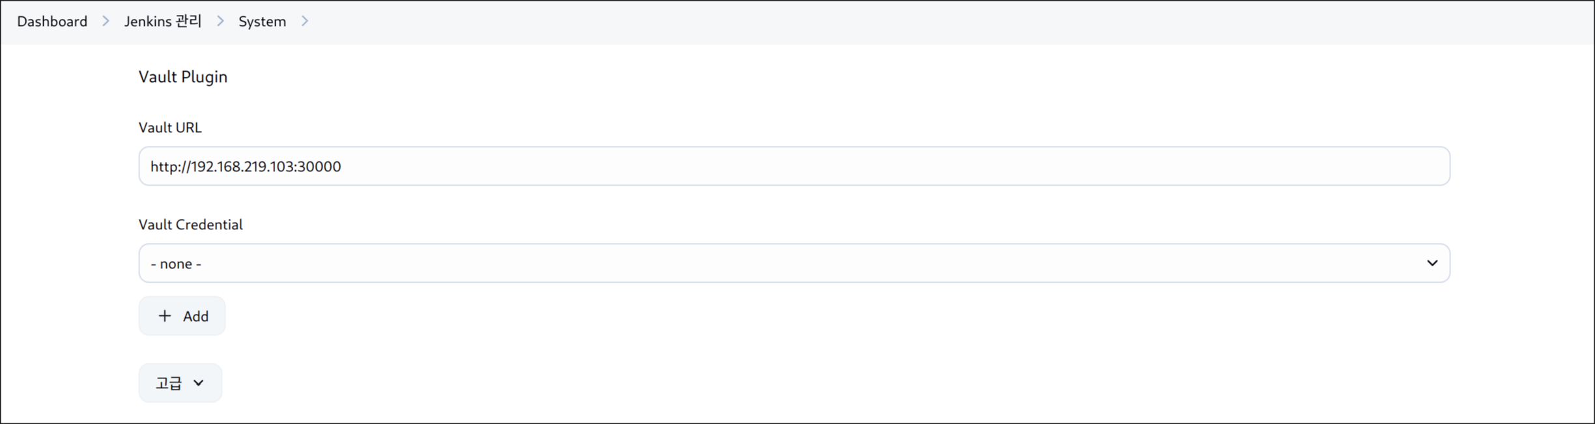Open the chevron after Jenkins 관리 breadcrumb
The image size is (1595, 424).
(x=220, y=21)
